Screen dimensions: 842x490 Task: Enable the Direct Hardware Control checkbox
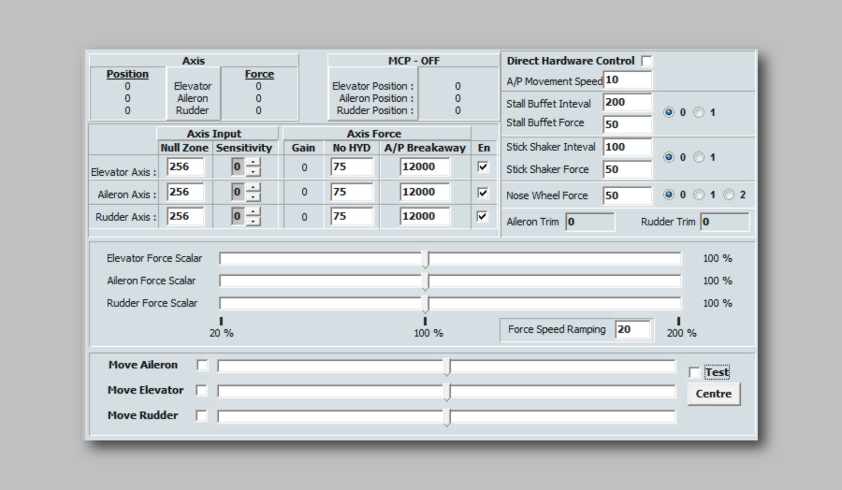[646, 61]
